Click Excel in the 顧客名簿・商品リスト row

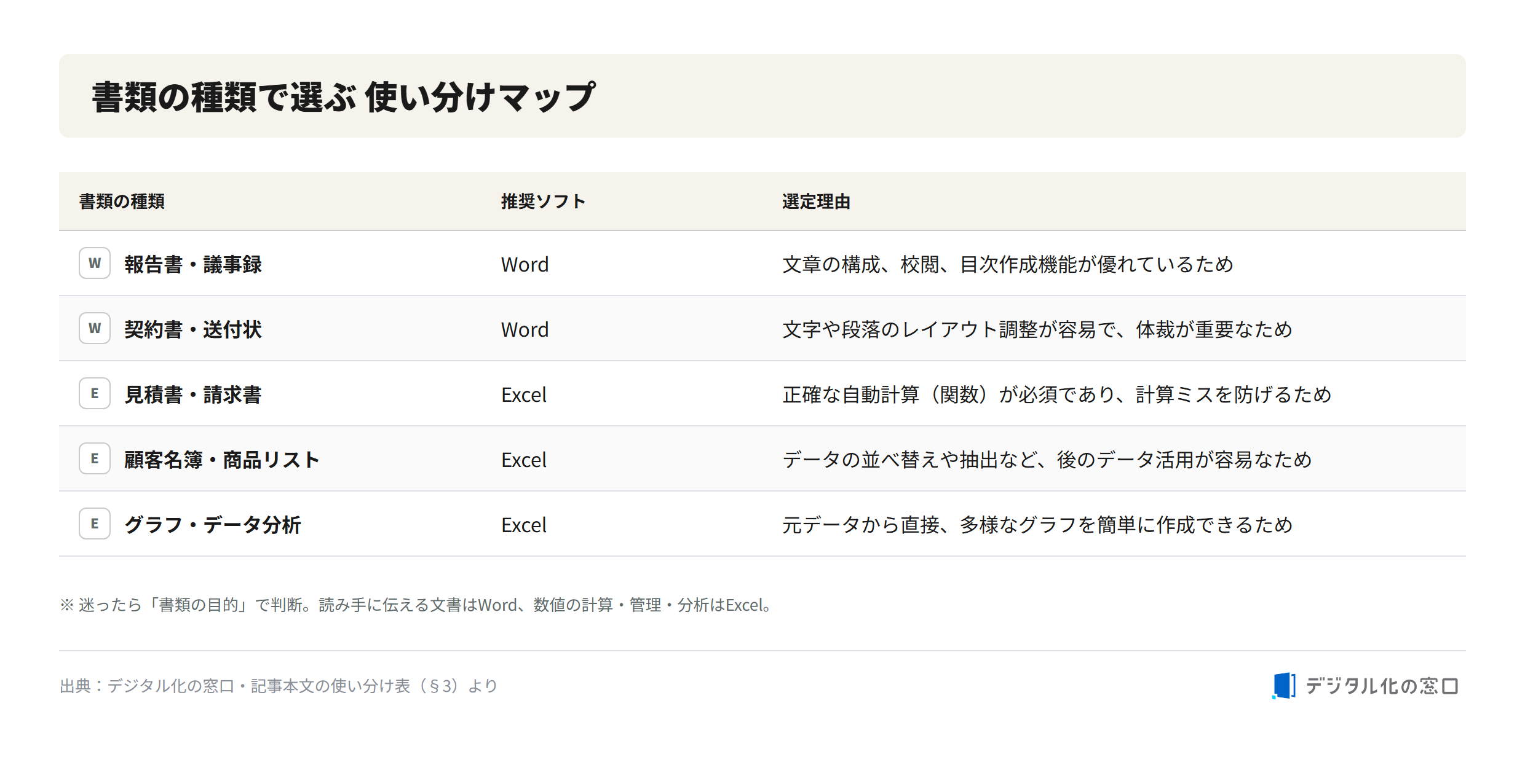[x=524, y=460]
